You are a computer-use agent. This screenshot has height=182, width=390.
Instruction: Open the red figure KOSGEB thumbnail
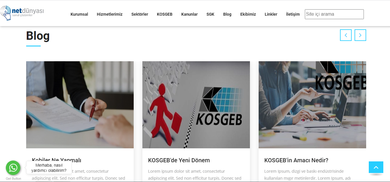pyautogui.click(x=196, y=105)
